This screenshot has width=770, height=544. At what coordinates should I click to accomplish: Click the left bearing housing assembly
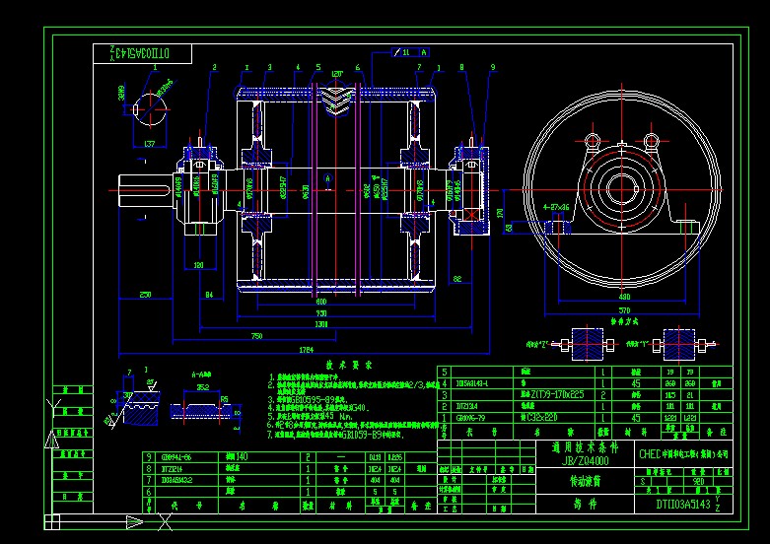coord(199,185)
